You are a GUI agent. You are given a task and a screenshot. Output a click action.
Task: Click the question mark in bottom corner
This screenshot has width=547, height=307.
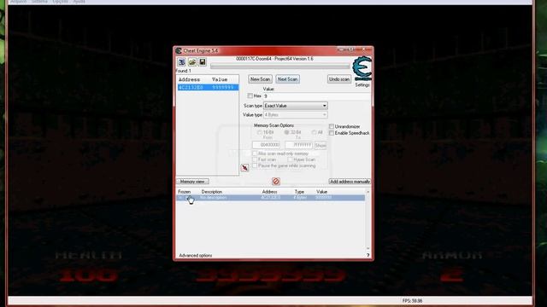pos(368,256)
